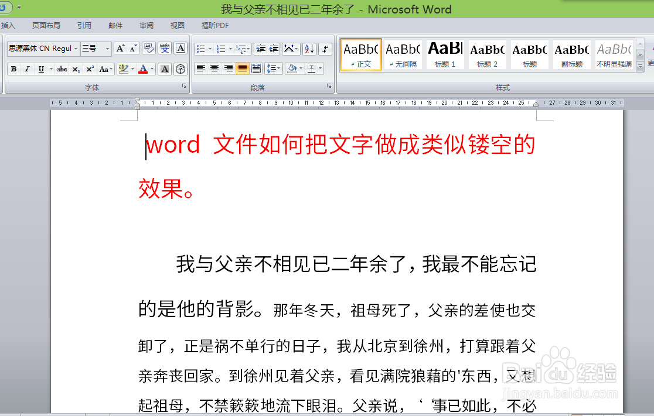Apply bulleted list
The height and width of the screenshot is (416, 654).
[201, 49]
